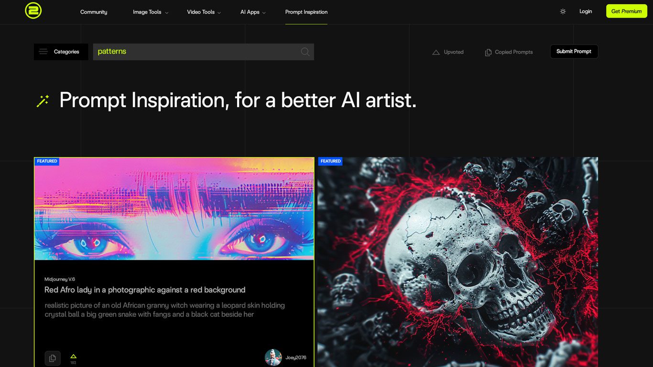The width and height of the screenshot is (653, 367).
Task: Open the Community menu item
Action: click(x=94, y=12)
